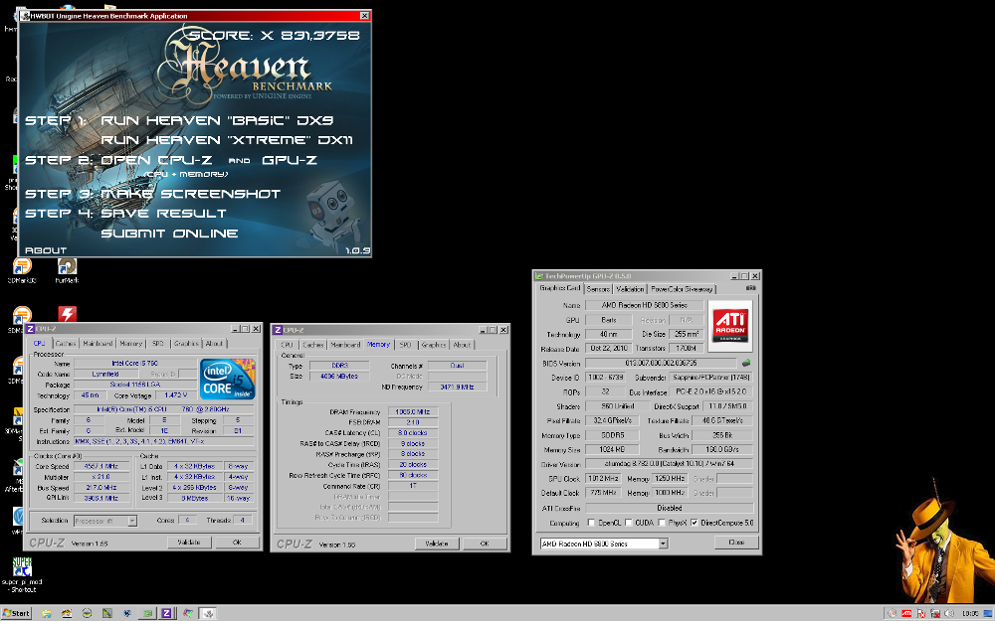Click Validate in the left CPU-Z window
Screen dimensions: 995x621
click(189, 543)
